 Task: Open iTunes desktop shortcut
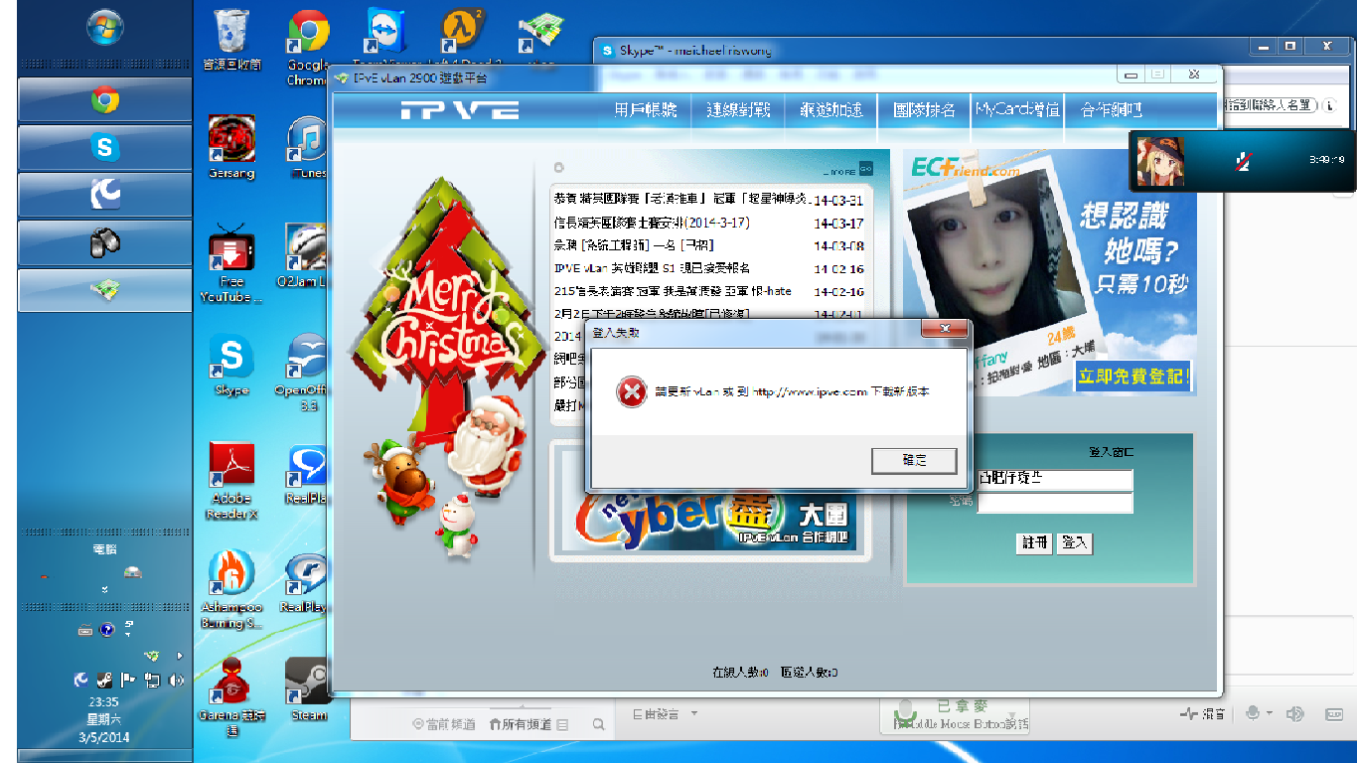308,146
